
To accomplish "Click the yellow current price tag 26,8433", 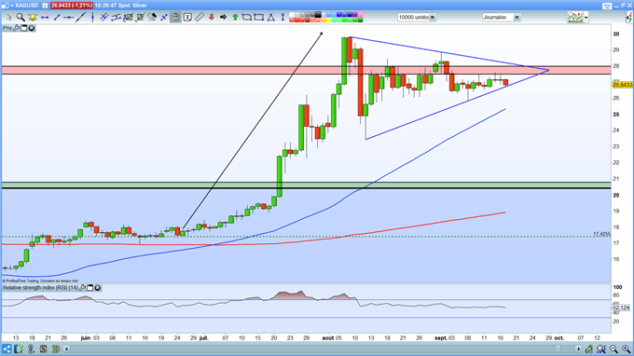I will 622,85.
